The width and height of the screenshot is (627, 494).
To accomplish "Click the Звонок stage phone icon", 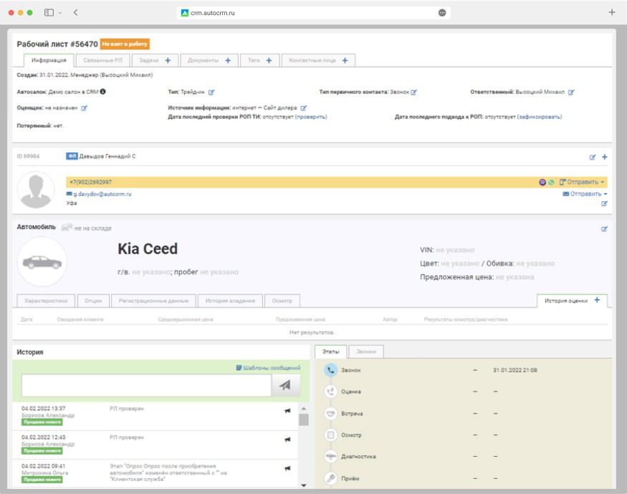I will 330,370.
